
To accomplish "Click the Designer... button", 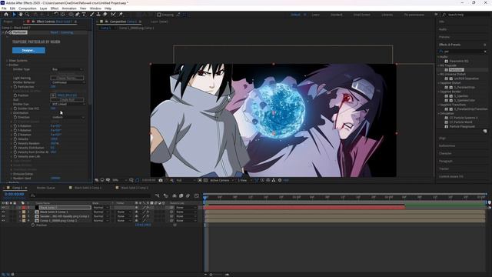I will point(28,50).
